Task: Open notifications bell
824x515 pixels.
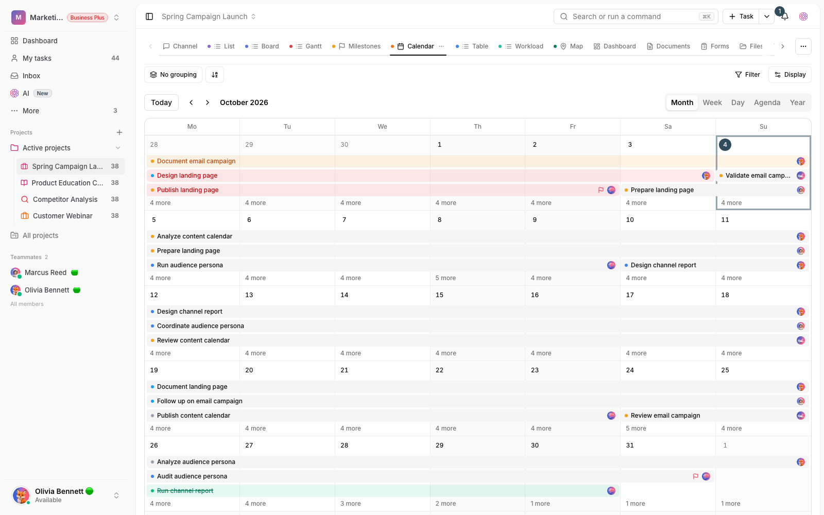Action: point(784,16)
